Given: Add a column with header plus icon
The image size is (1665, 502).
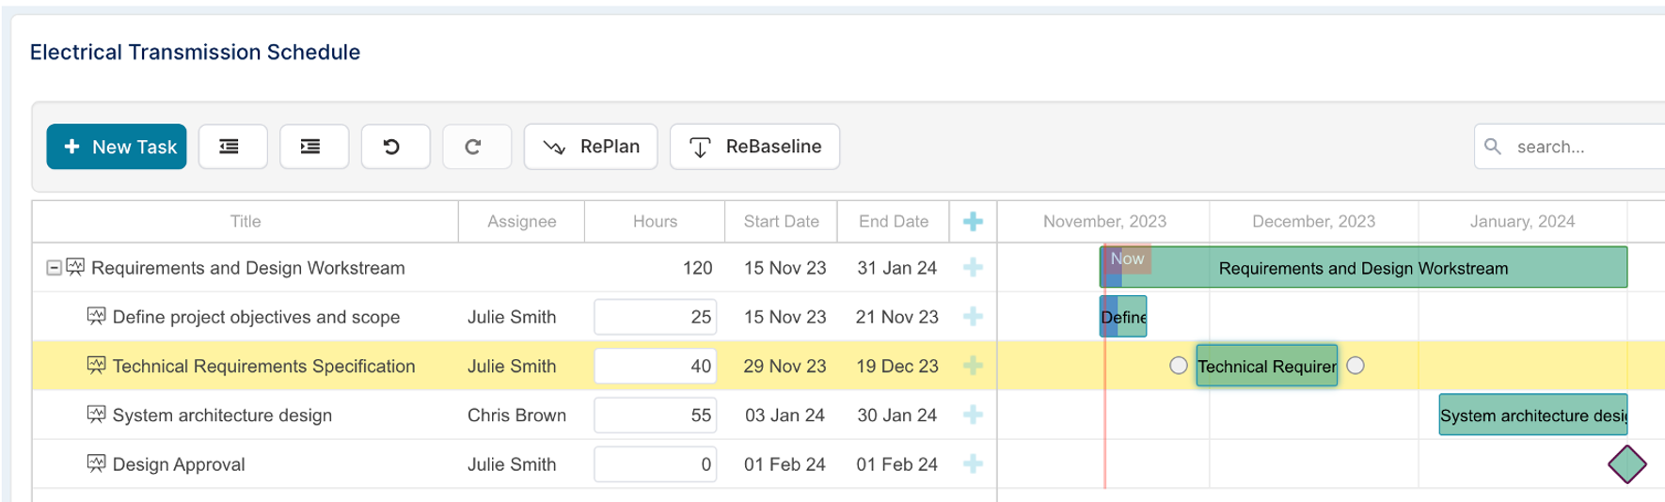Looking at the screenshot, I should coord(973,222).
